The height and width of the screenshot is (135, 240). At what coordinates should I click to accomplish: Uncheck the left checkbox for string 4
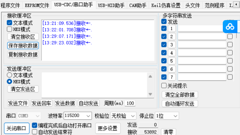[164, 53]
